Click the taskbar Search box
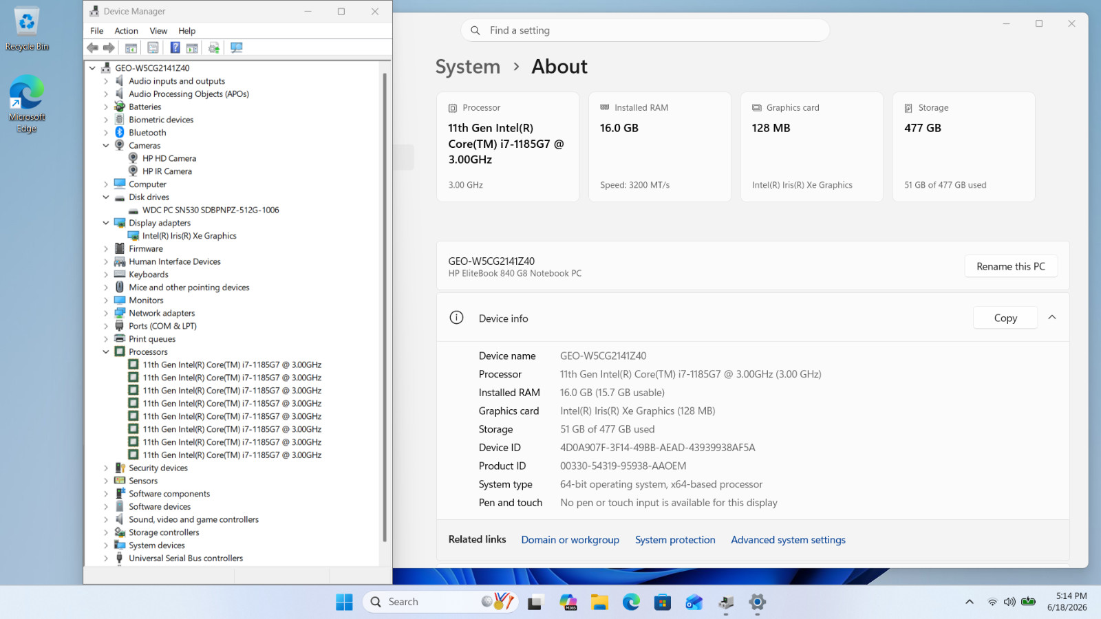 tap(440, 602)
